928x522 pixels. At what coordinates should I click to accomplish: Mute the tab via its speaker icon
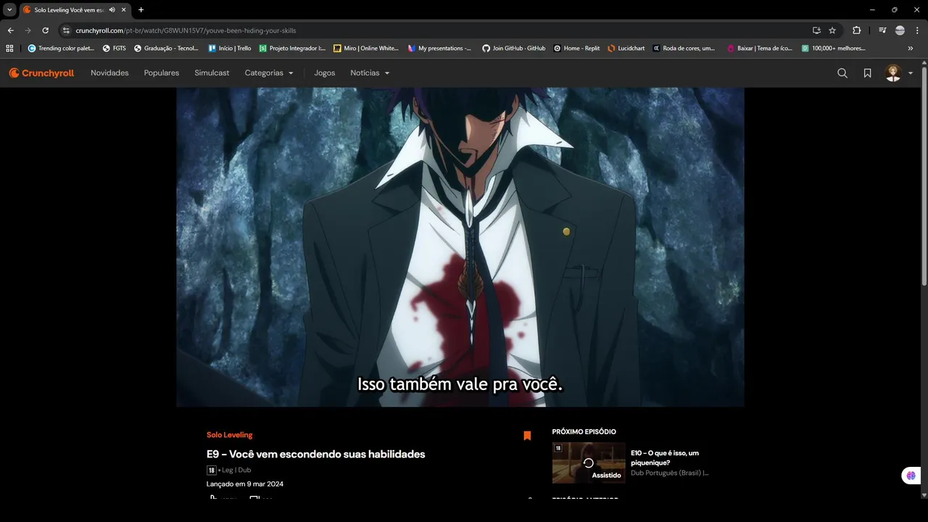pos(112,10)
